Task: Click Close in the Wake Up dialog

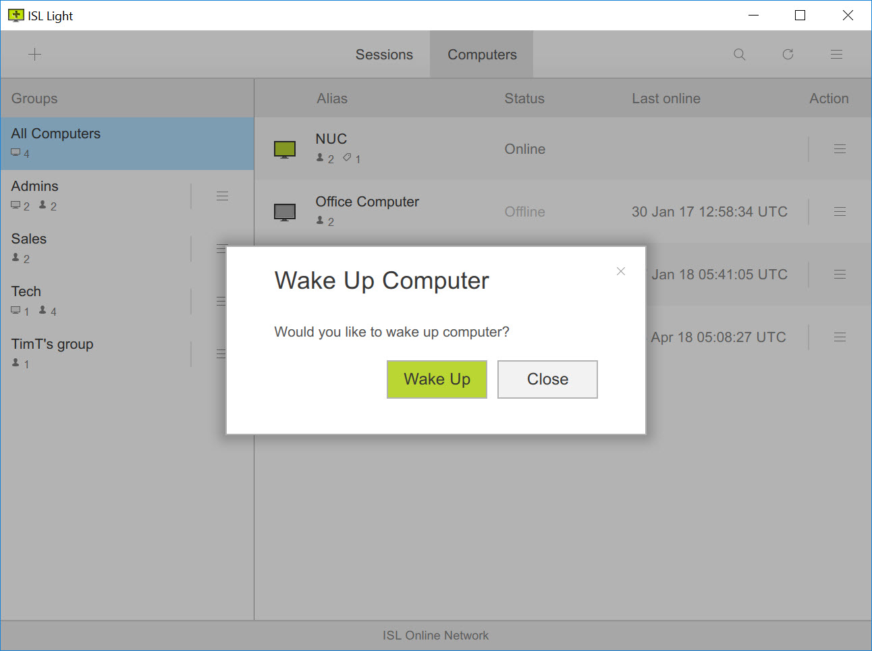Action: pos(547,379)
